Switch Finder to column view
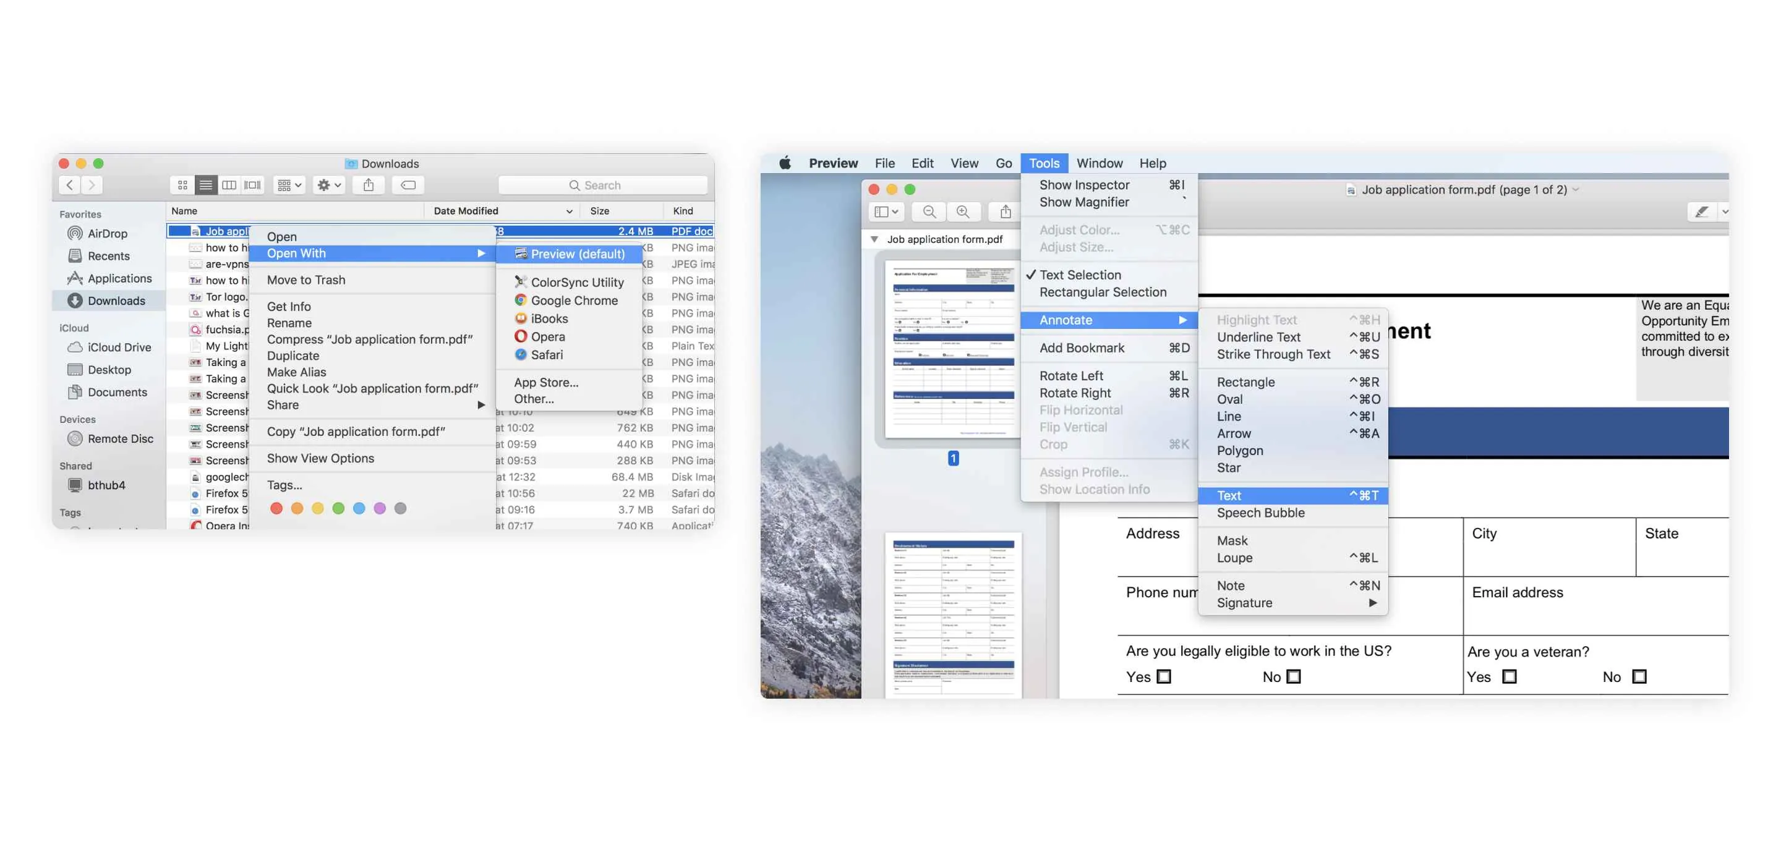 [229, 184]
